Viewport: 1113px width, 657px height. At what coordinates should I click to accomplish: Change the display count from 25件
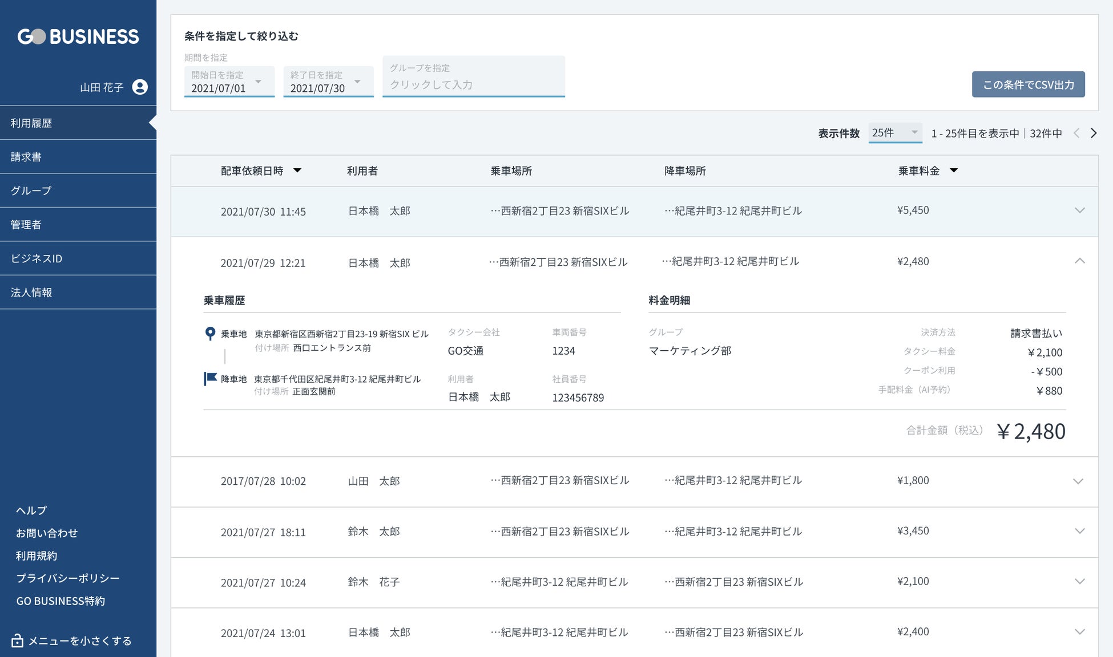(894, 133)
